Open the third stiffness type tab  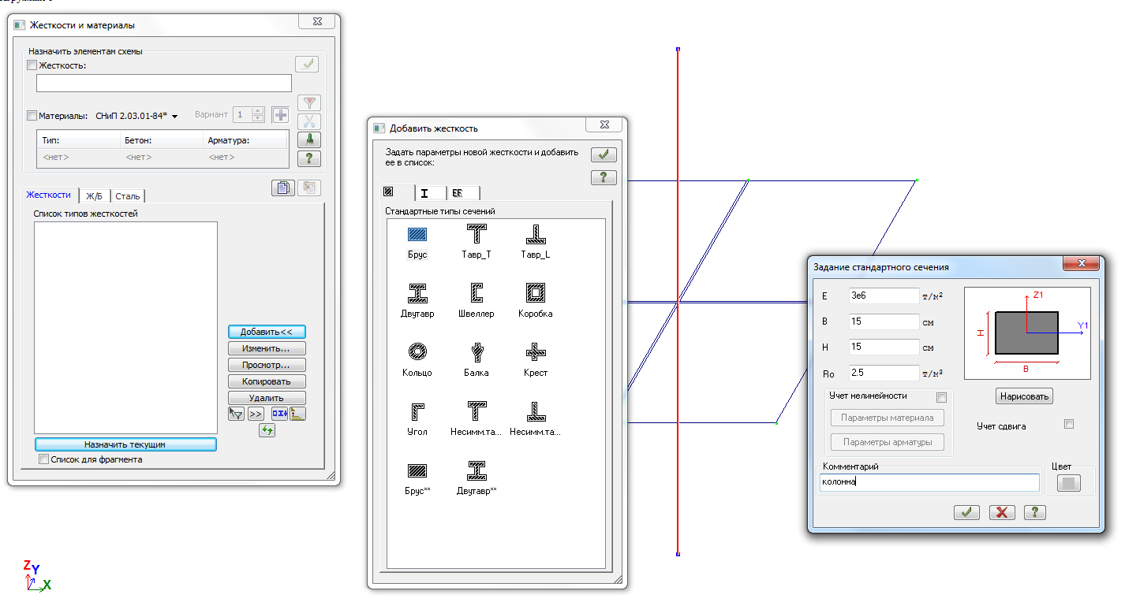click(463, 193)
